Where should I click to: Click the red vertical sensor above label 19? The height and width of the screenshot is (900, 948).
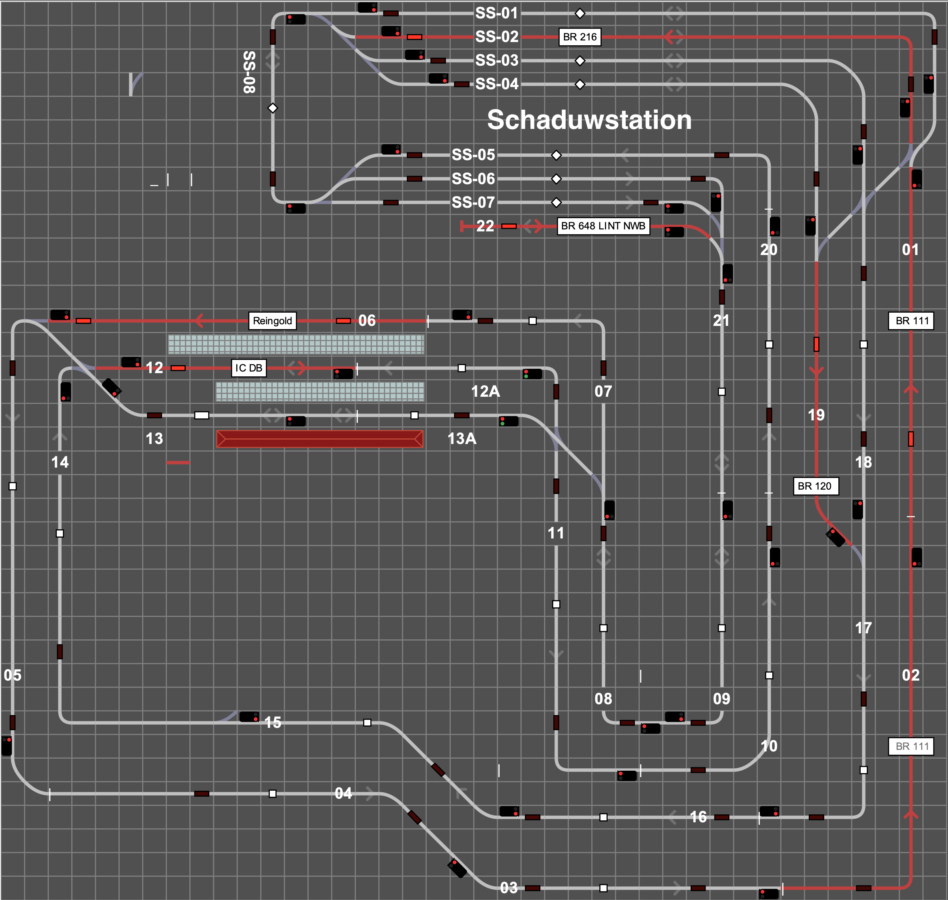click(817, 344)
